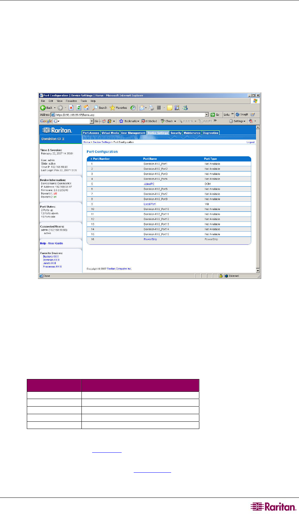Open Favorites with the star icon
The width and height of the screenshot is (299, 514).
(x=112, y=108)
